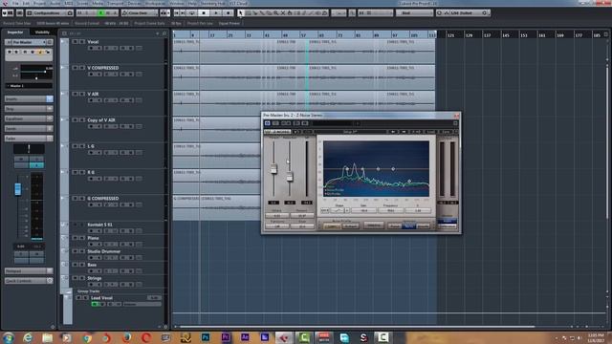Image resolution: width=612 pixels, height=344 pixels.
Task: Expand the Fader section in Inspector
Action: coord(29,138)
